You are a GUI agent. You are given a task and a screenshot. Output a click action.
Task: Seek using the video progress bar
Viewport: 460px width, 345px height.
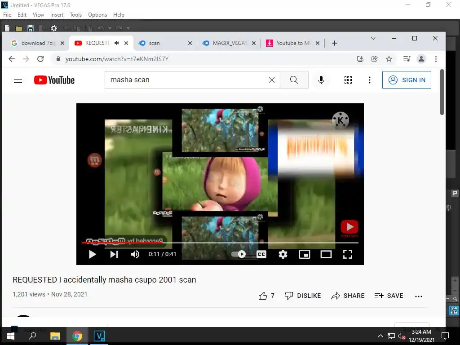point(220,243)
